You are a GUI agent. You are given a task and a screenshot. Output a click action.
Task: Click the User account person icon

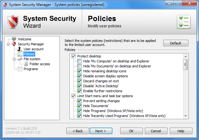20,49
